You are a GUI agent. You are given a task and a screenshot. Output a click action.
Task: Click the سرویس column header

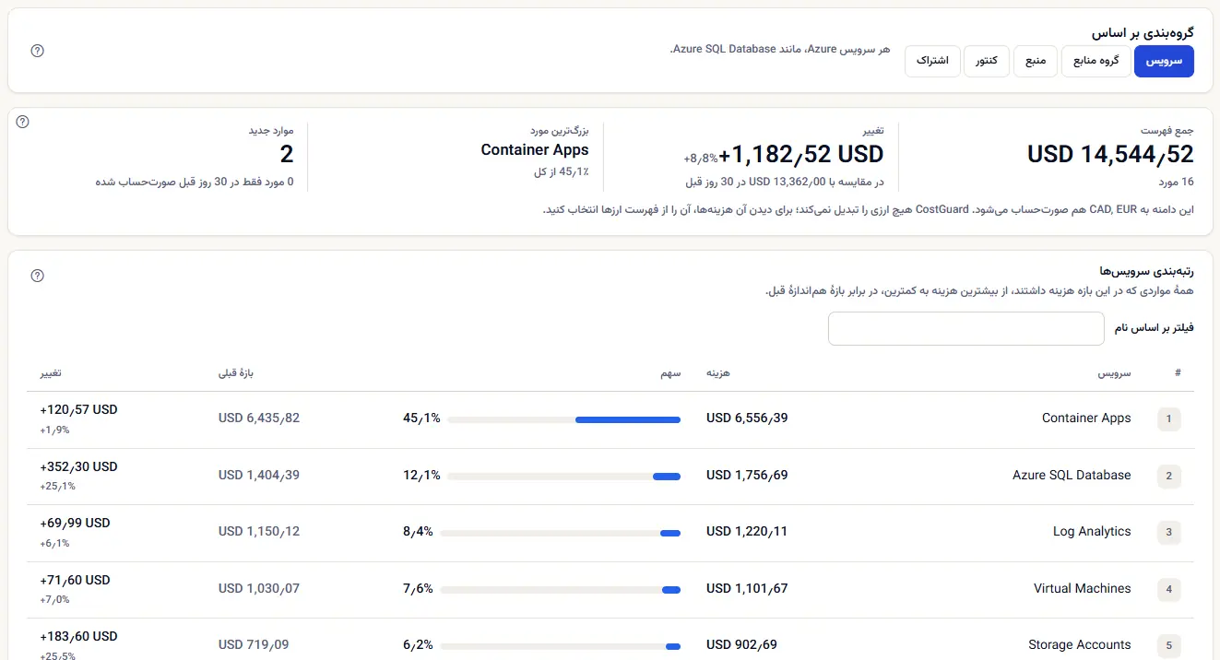click(1114, 373)
